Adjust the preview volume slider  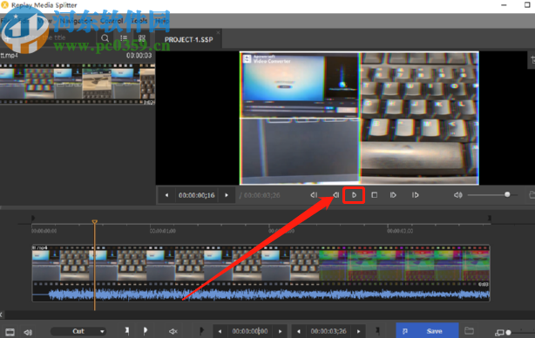coord(492,195)
